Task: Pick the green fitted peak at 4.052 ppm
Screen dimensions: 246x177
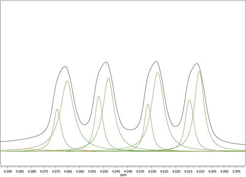Action: click(98, 97)
